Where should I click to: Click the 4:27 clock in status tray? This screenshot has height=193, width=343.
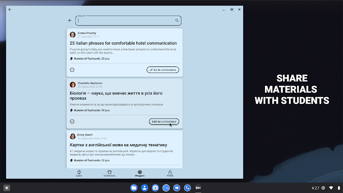pyautogui.click(x=315, y=188)
